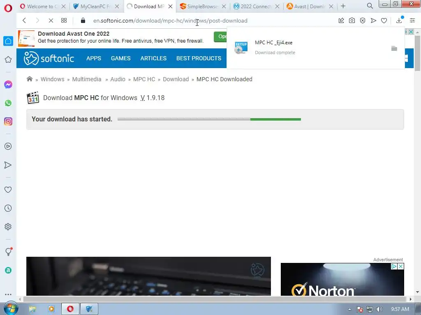Play the video thumbnail preview
The width and height of the screenshot is (421, 315).
pos(148,276)
